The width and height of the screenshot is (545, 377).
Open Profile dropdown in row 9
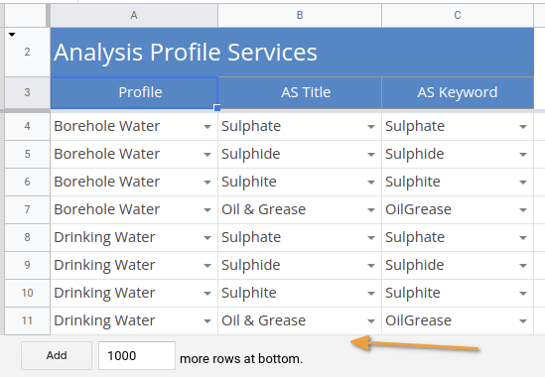coord(207,266)
